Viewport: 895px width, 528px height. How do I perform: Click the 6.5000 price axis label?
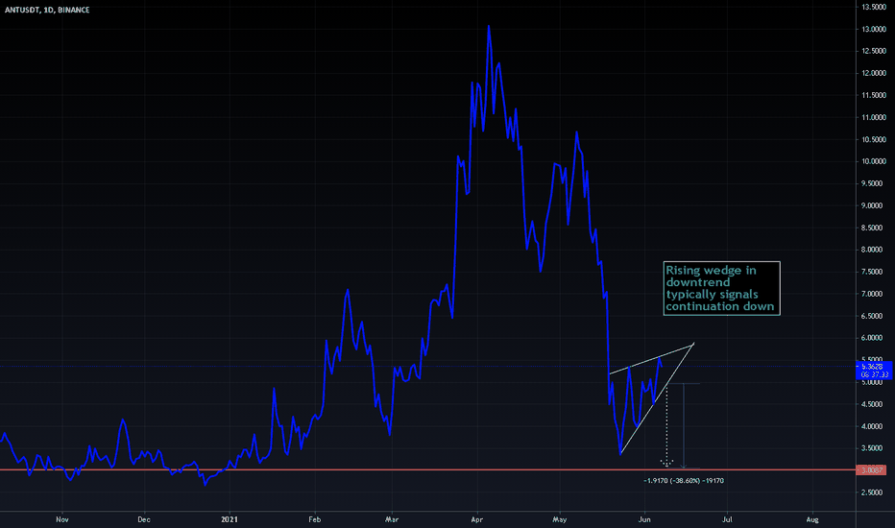point(874,316)
